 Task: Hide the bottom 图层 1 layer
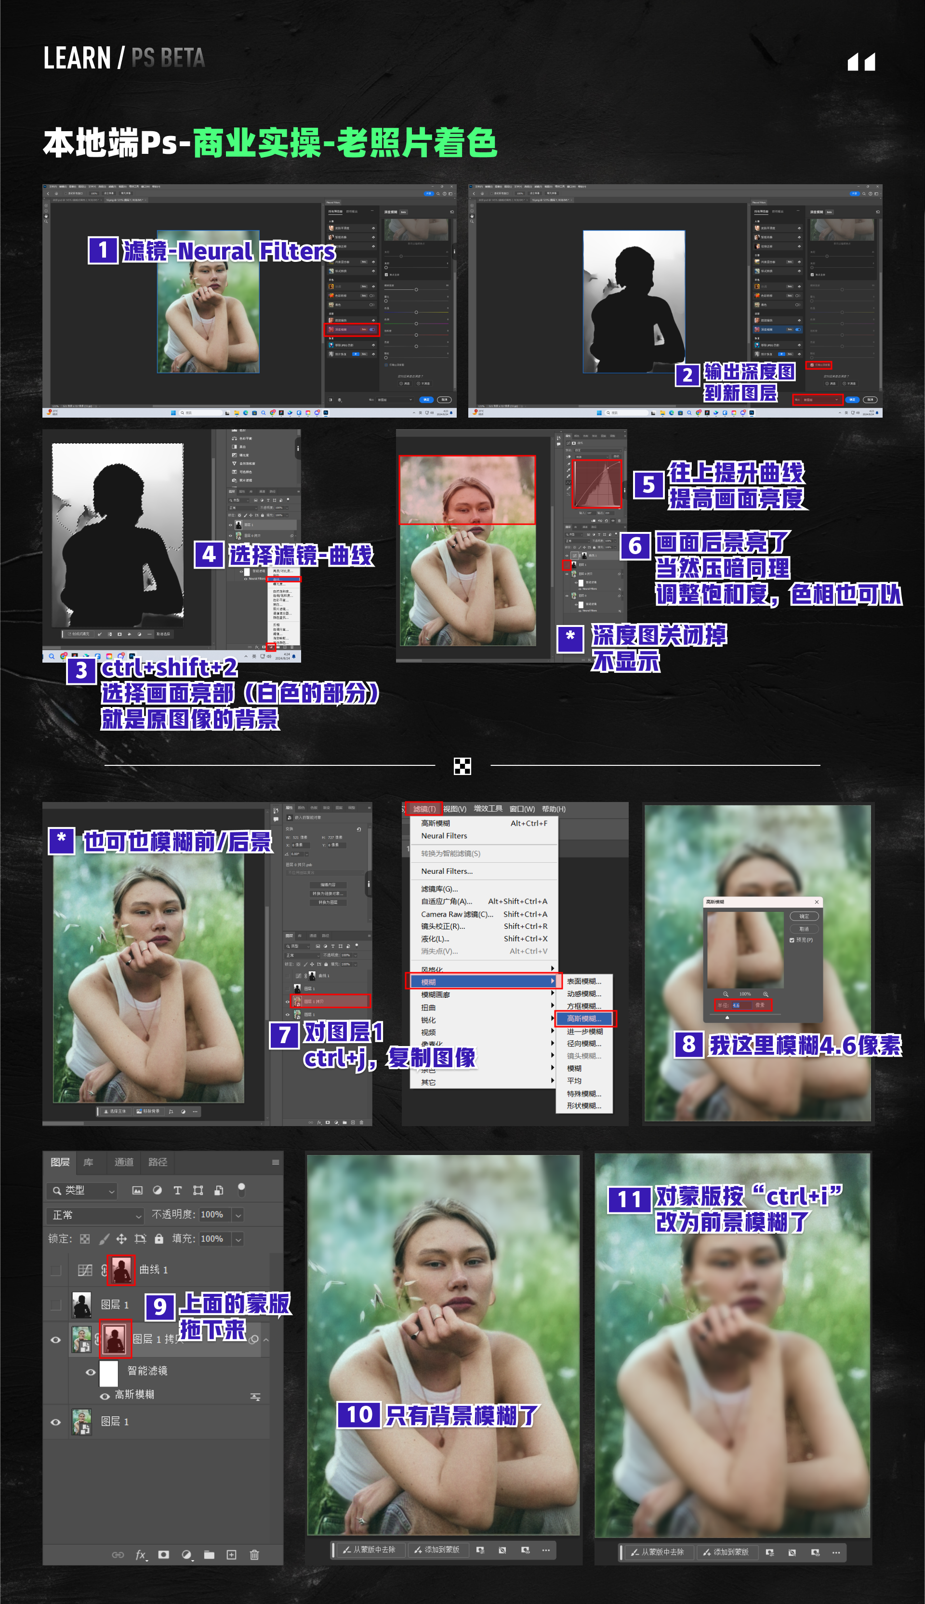(56, 1422)
